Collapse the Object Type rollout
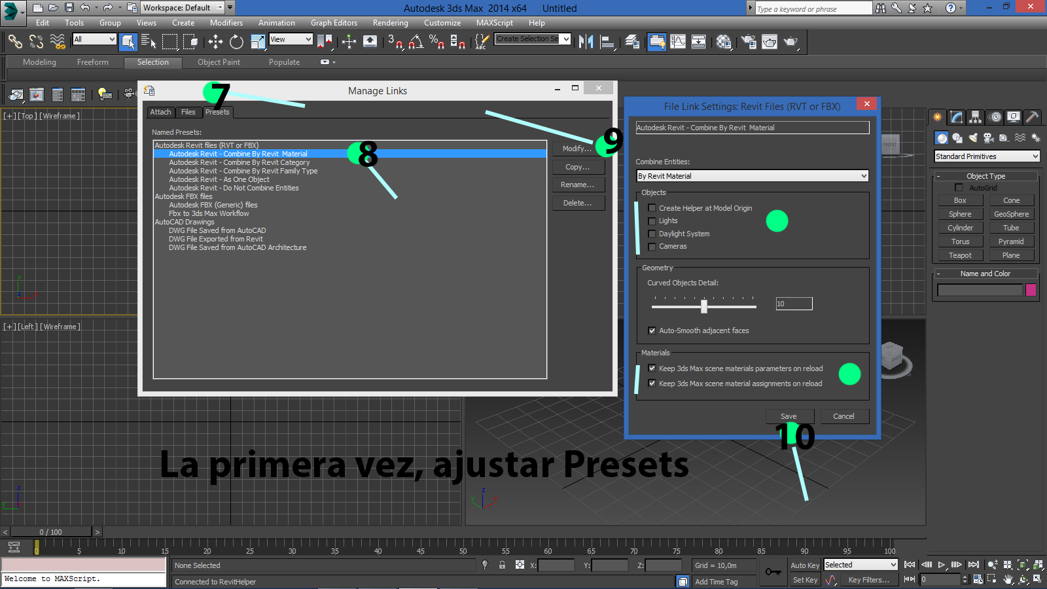 [985, 176]
